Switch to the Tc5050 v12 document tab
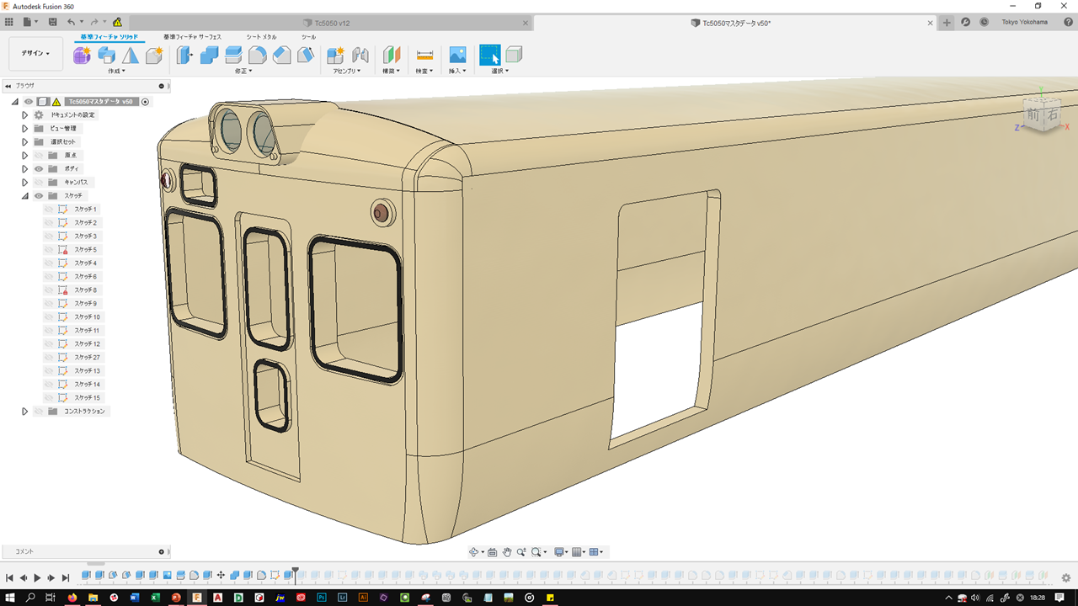This screenshot has width=1078, height=606. pos(332,23)
